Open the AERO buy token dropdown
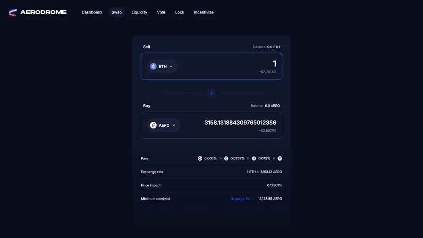Viewport: 423px width, 238px height. 163,125
